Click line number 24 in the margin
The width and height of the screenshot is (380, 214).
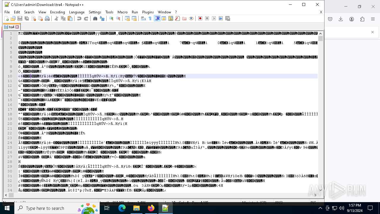pyautogui.click(x=10, y=143)
